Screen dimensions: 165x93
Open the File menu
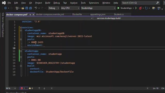pyautogui.click(x=9, y=3)
